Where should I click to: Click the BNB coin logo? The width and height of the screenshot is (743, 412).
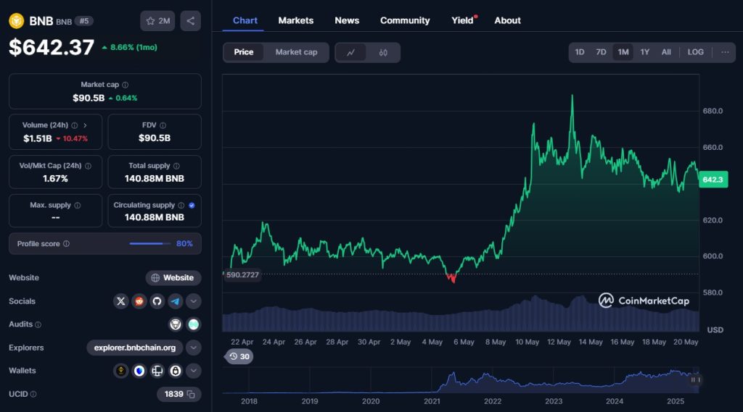(x=17, y=21)
